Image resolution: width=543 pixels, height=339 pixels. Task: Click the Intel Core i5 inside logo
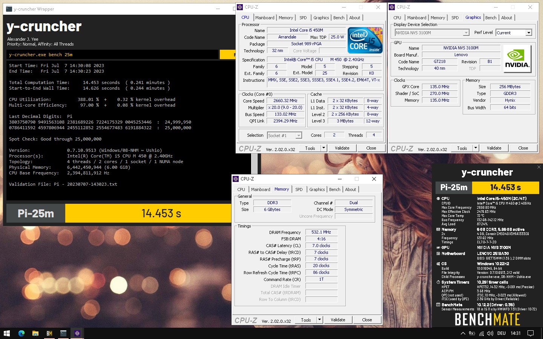click(365, 40)
